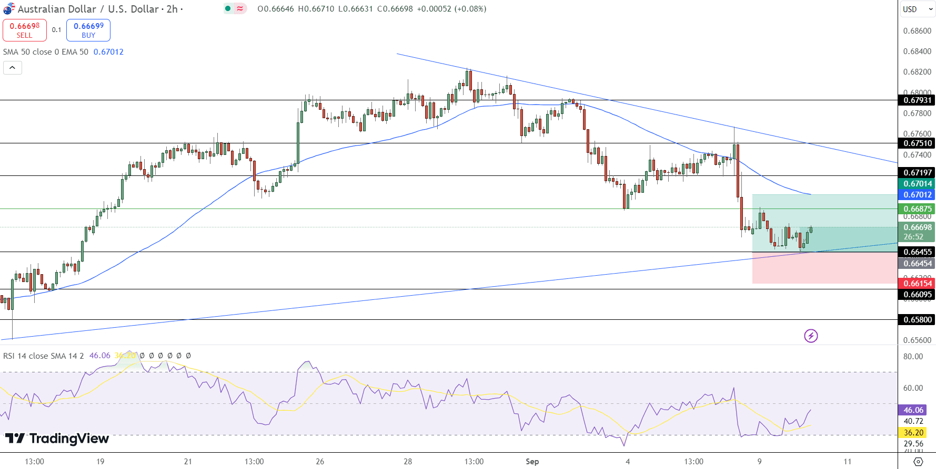936x469 pixels.
Task: Select the SMA 50 close 0 EMA 50 legend
Action: pos(46,52)
